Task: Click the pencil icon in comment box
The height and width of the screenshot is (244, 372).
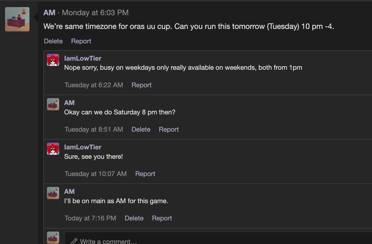Action: pos(74,241)
